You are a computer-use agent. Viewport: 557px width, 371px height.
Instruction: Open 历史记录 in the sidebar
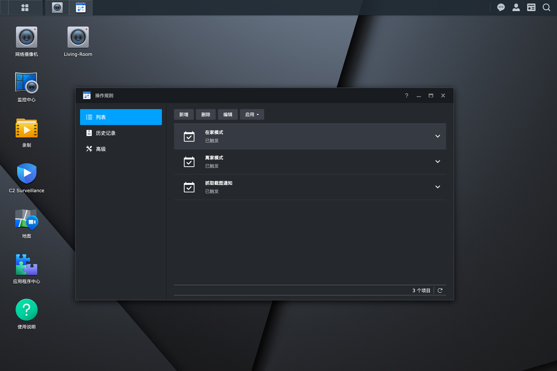point(121,133)
